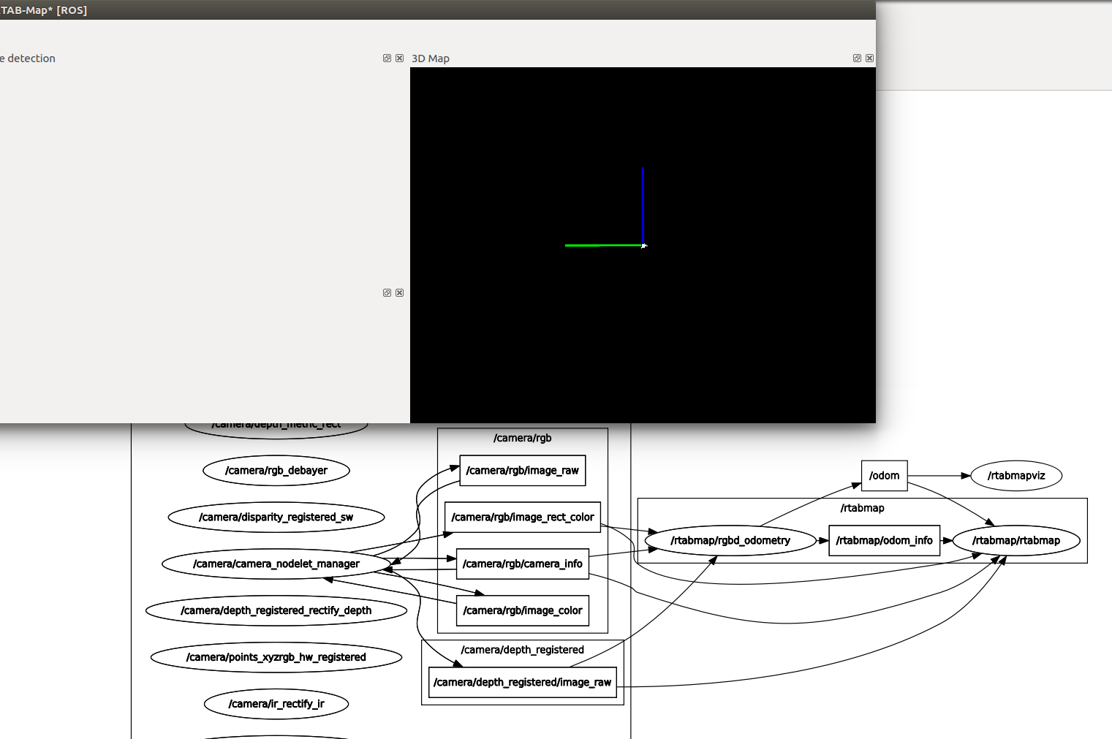Click the /camera/rgb/image_rect_color topic box
This screenshot has height=739, width=1112.
pos(522,518)
